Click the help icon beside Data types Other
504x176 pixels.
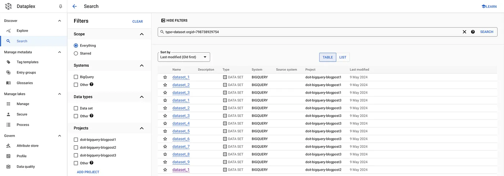point(91,116)
